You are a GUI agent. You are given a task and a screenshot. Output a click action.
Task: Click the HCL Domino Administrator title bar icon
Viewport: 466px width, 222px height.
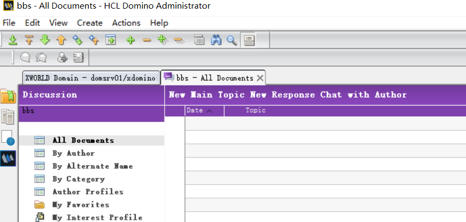click(x=8, y=5)
